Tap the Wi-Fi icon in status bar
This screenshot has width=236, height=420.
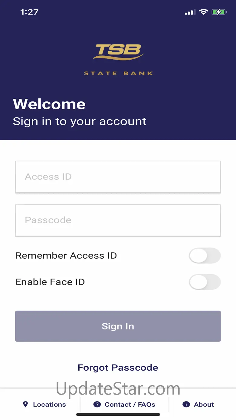coord(204,12)
